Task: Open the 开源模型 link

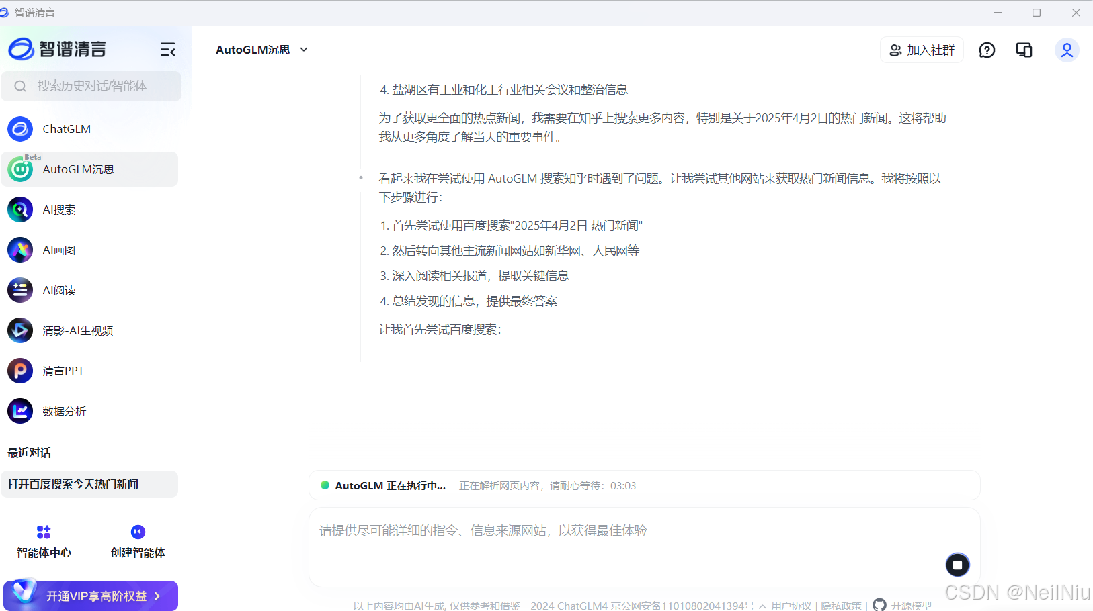Action: point(912,606)
